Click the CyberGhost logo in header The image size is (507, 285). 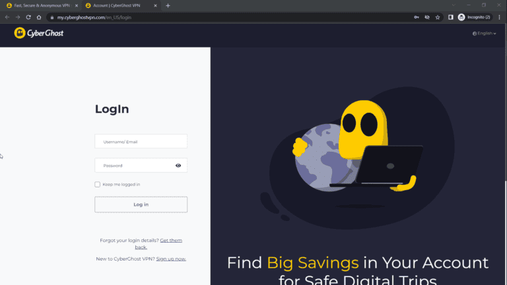point(39,33)
